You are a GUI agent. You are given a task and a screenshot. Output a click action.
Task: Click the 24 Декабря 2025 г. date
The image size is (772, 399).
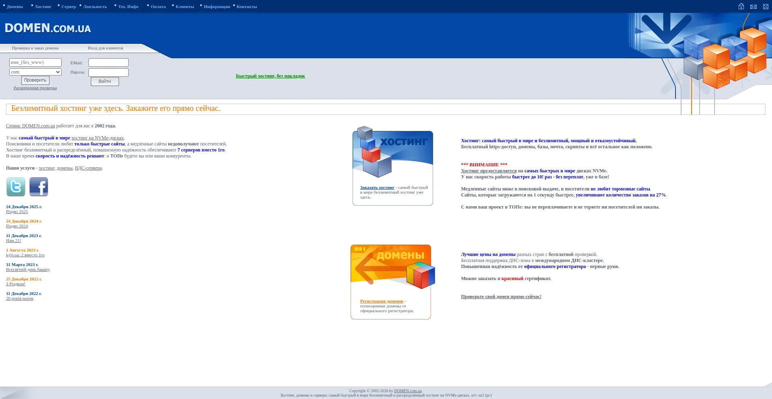24,207
